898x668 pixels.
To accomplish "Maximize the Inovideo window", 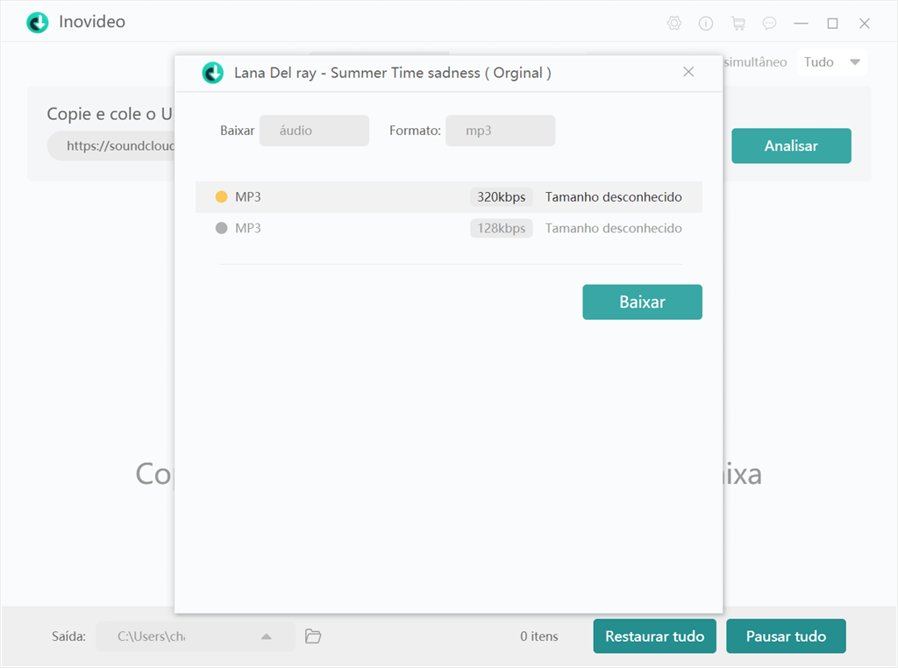I will 833,23.
